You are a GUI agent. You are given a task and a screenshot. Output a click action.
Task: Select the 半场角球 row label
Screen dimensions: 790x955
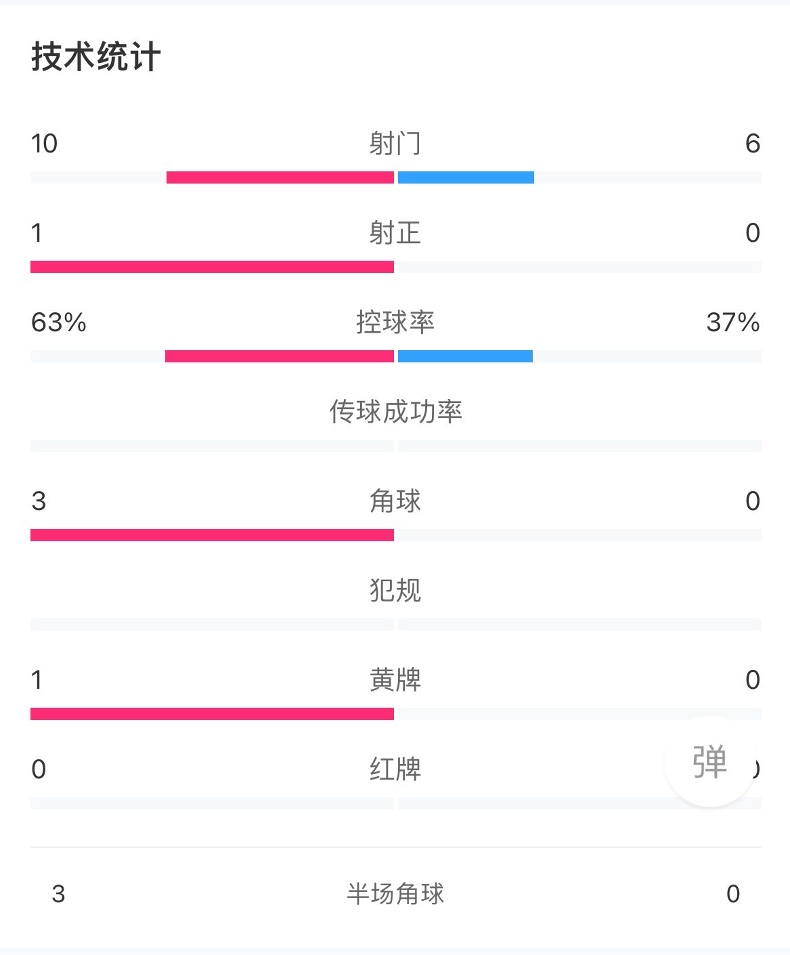395,894
